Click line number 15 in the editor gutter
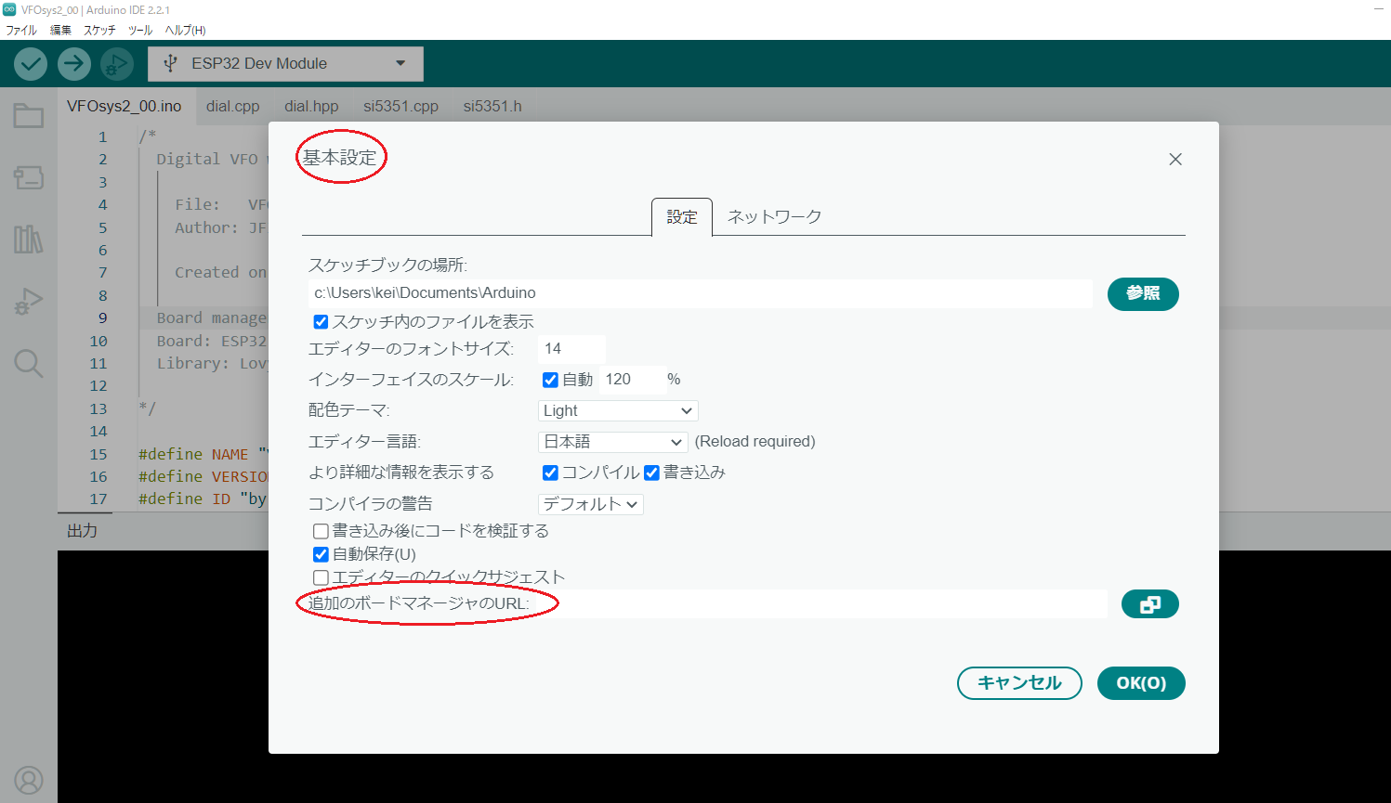The width and height of the screenshot is (1391, 803). (x=98, y=454)
